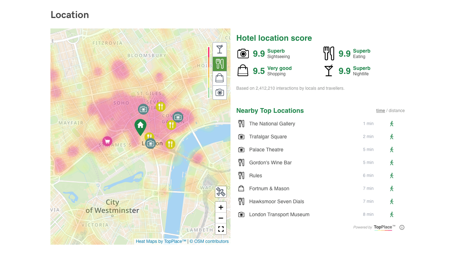Click camera icon beside Palace Theatre
Screen dimensions: 461x258
pyautogui.click(x=241, y=150)
